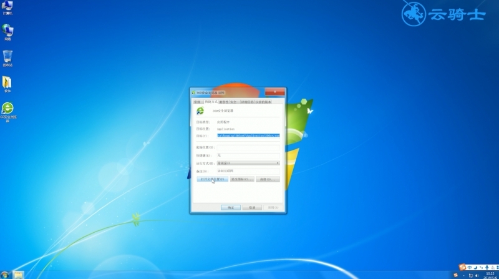Switch to the 快捷方式 tab

click(x=211, y=102)
